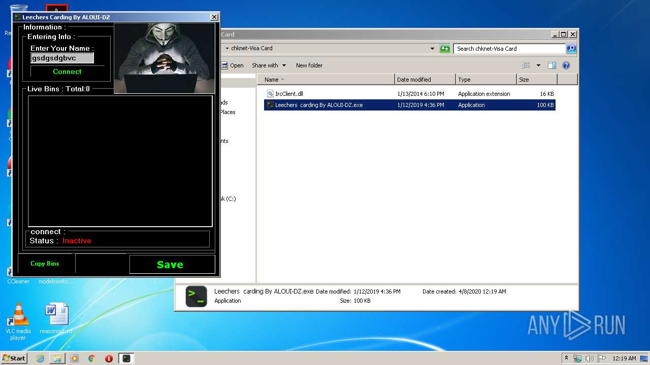Maximize the Explorer window
This screenshot has width=650, height=365.
click(563, 34)
